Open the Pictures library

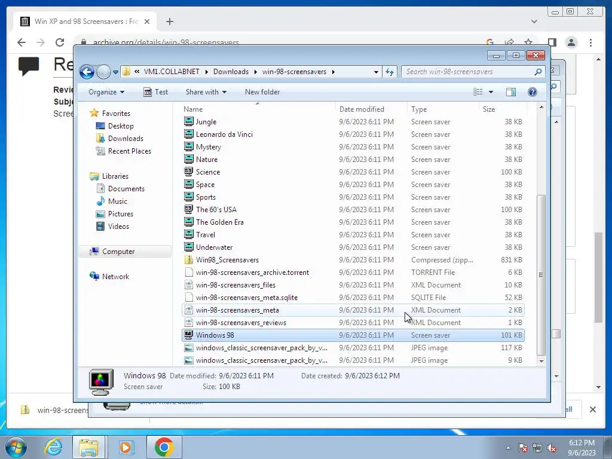click(120, 214)
